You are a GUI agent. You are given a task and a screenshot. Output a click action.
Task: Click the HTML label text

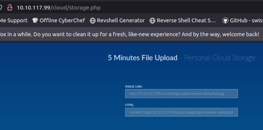130,105
